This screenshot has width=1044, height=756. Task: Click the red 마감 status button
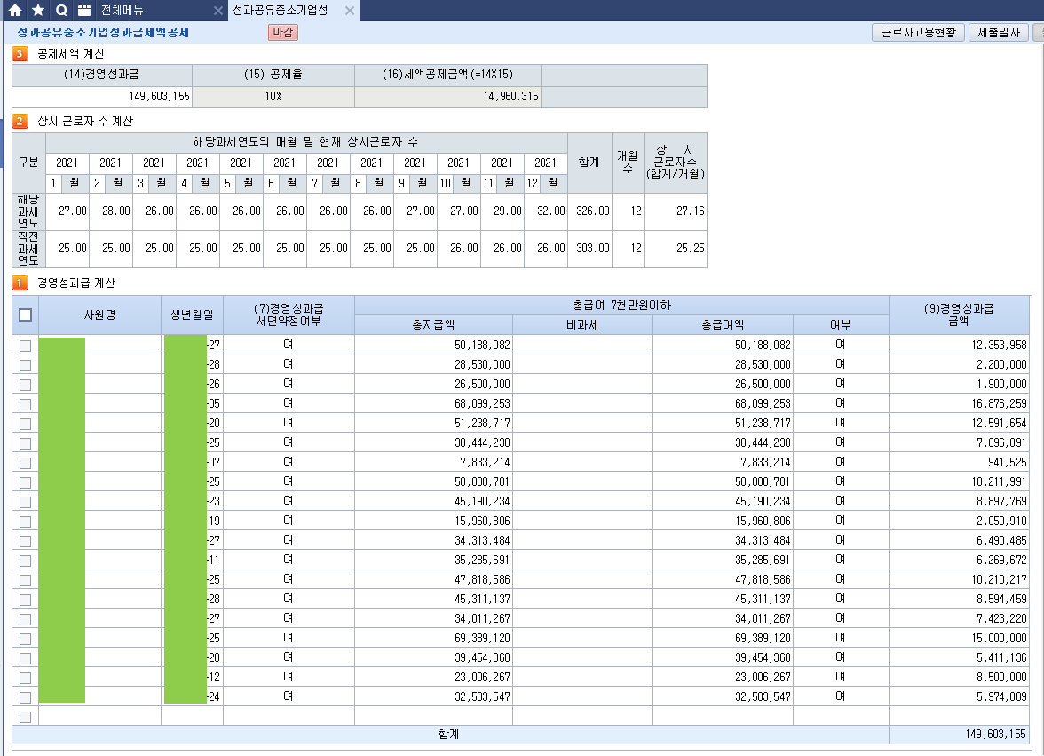pyautogui.click(x=282, y=33)
